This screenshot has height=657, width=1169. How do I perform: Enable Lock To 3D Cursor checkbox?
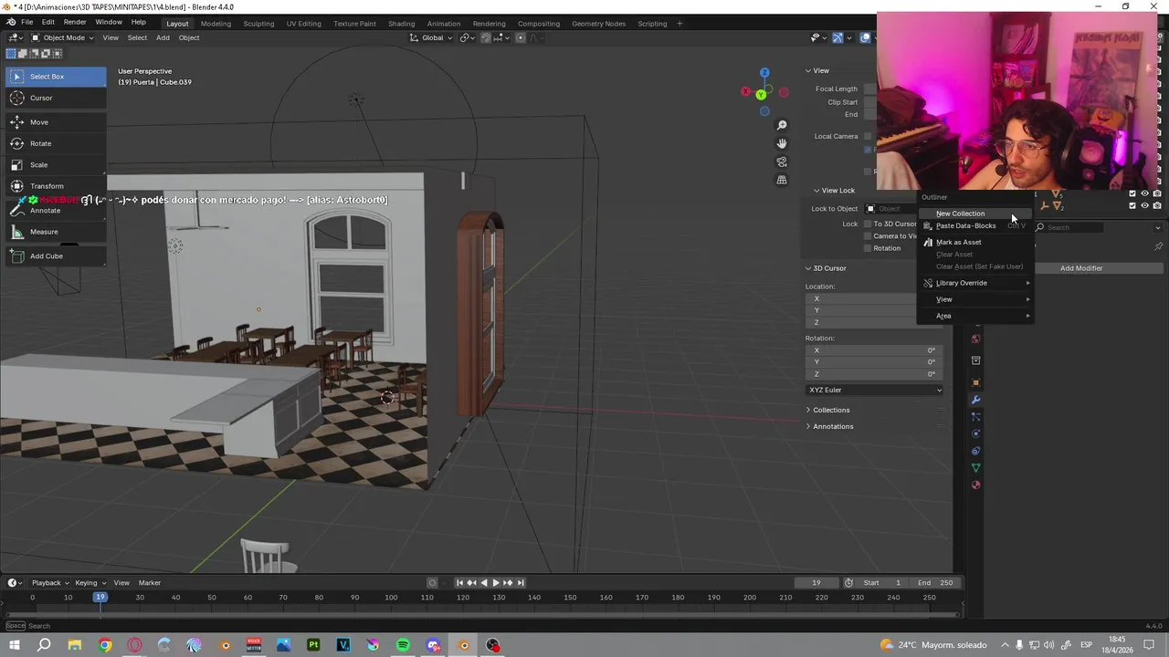pos(868,224)
